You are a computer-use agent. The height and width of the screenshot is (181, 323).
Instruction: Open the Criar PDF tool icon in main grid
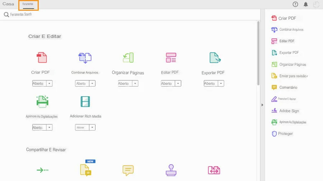[x=42, y=58]
